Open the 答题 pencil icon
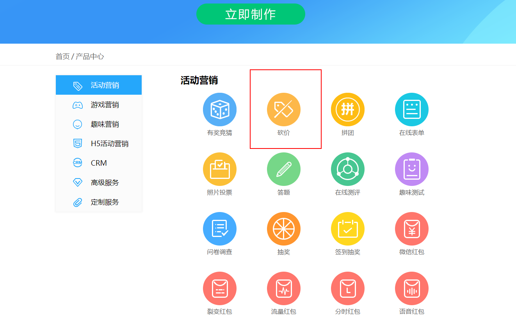Screen dimensions: 516x327 [284, 169]
